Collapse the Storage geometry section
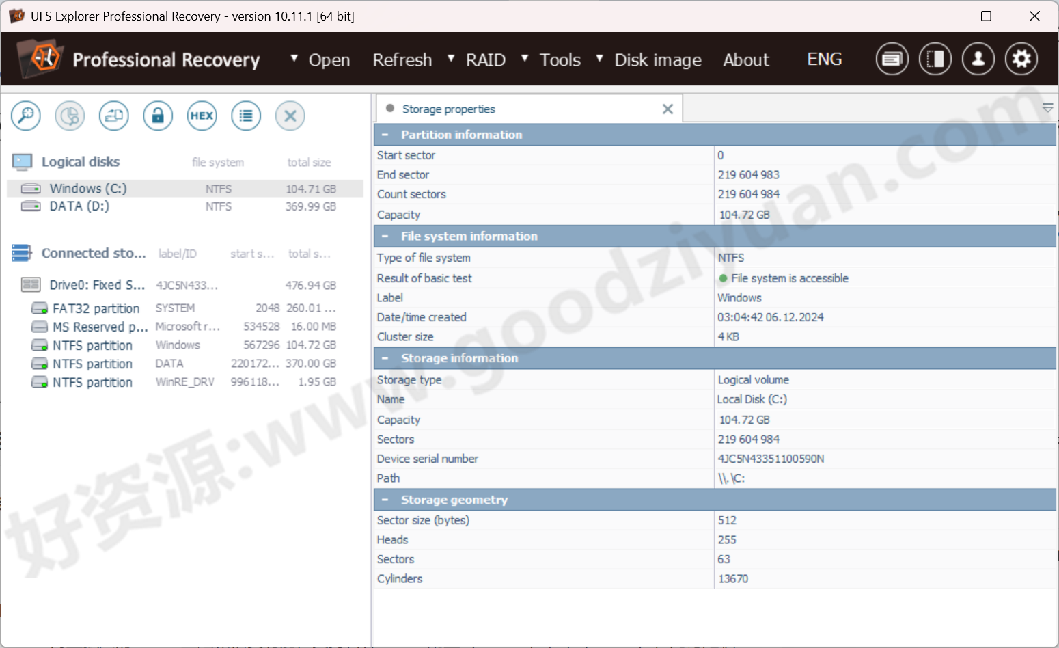This screenshot has width=1059, height=648. [385, 500]
